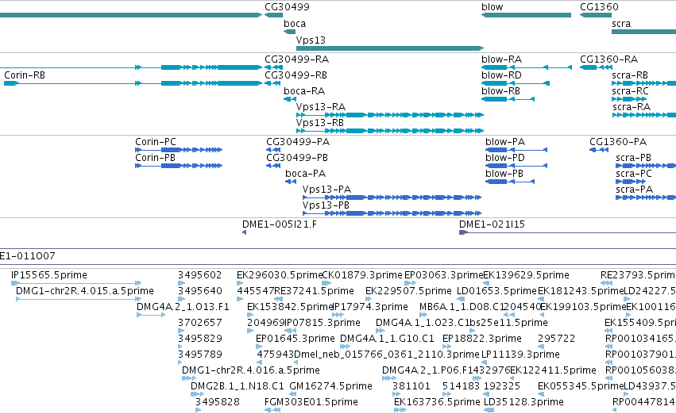
Task: Select the blow gene feature
Action: click(527, 15)
